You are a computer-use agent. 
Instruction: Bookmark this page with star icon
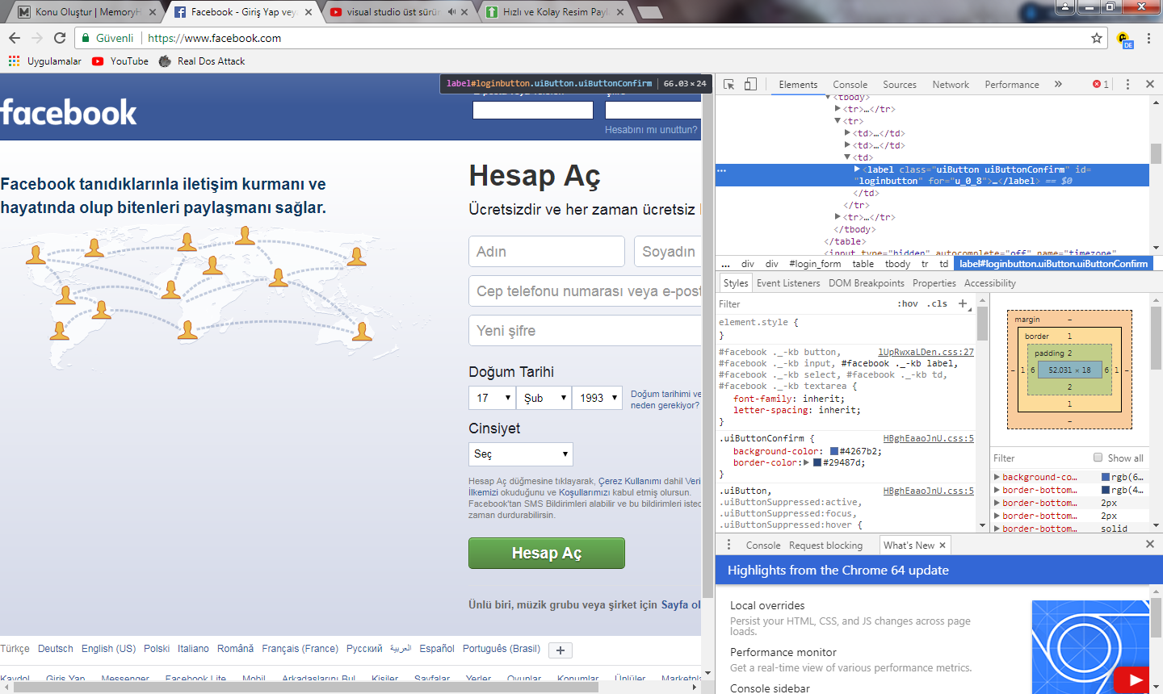pos(1097,38)
